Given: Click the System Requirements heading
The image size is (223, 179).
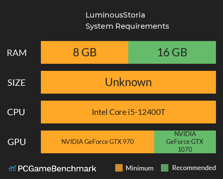Looking at the screenshot, I should pos(127,26).
